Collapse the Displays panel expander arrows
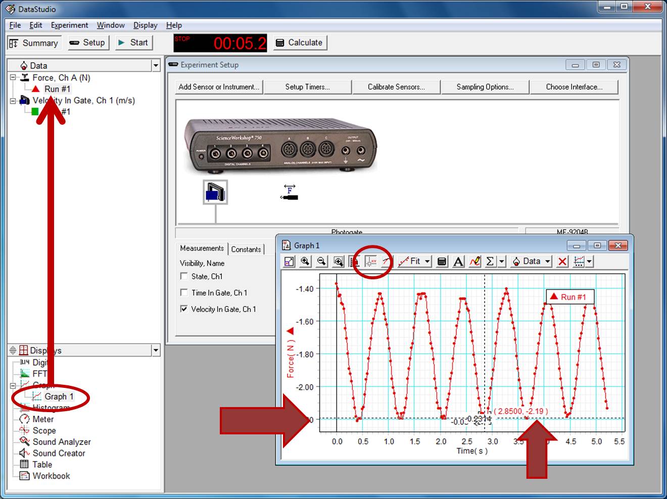 (13, 350)
